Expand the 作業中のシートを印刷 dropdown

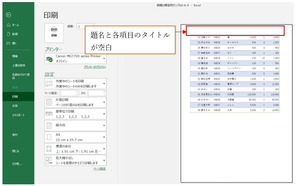point(104,84)
